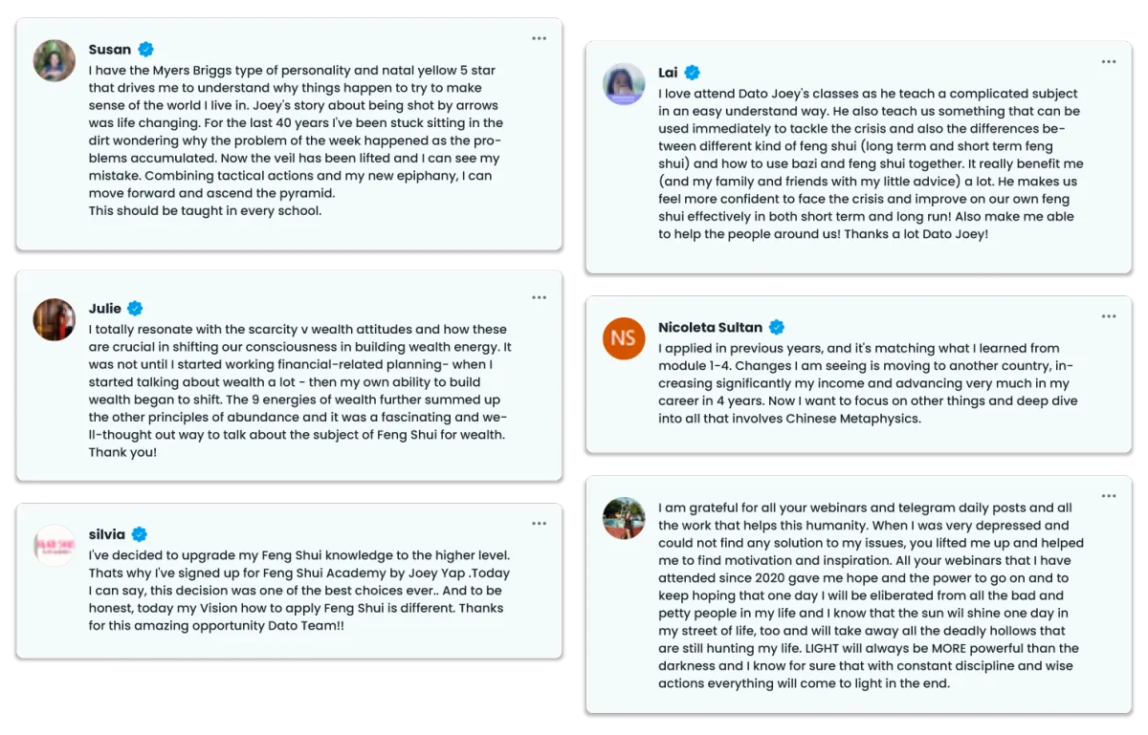This screenshot has width=1148, height=735.
Task: Click Lai's profile picture
Action: [624, 84]
